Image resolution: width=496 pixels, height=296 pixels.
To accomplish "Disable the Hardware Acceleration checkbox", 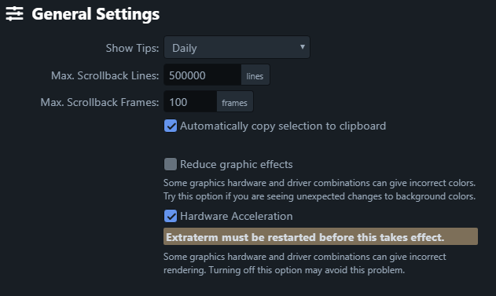I will point(171,216).
